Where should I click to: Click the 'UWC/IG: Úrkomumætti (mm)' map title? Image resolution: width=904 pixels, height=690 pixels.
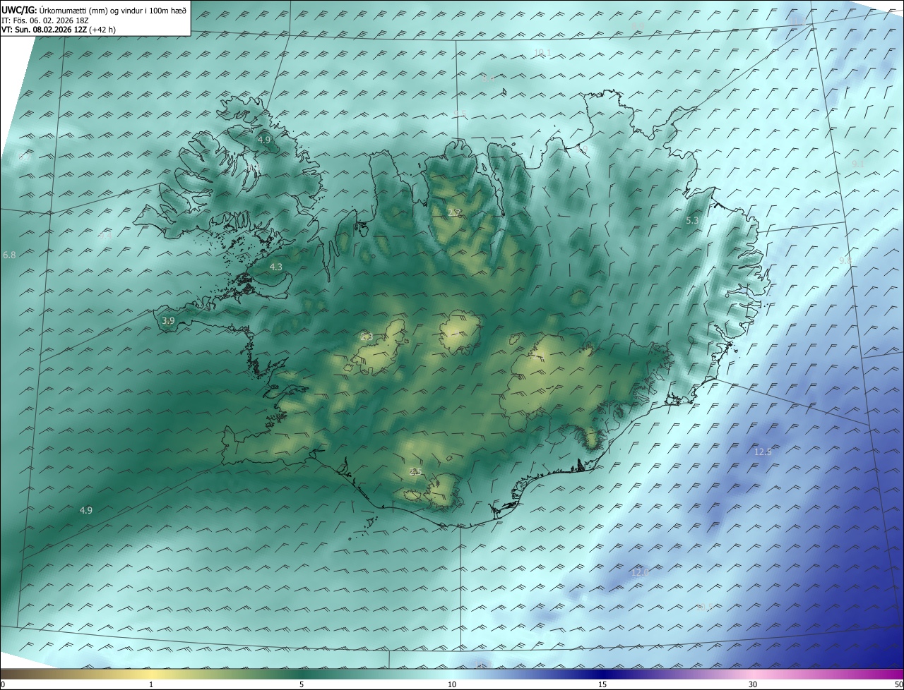pyautogui.click(x=95, y=10)
